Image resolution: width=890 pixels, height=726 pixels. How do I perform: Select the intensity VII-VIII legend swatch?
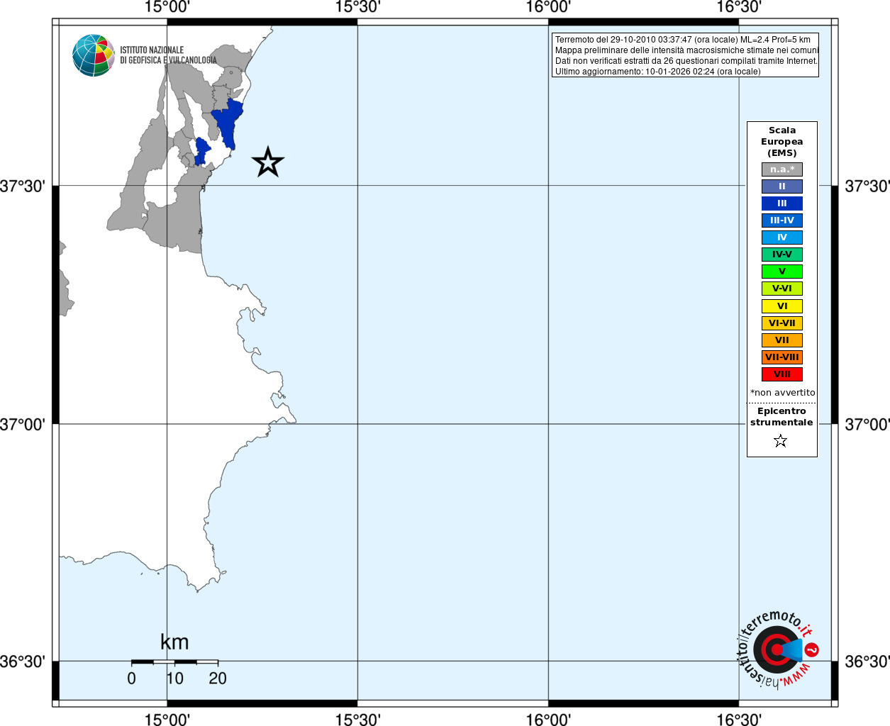pyautogui.click(x=782, y=357)
